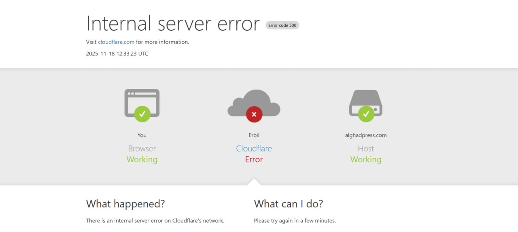Open the blue Cloudflare link under Erbil

click(254, 148)
